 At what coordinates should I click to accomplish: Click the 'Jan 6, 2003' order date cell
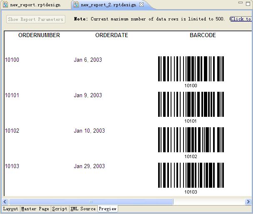point(88,60)
